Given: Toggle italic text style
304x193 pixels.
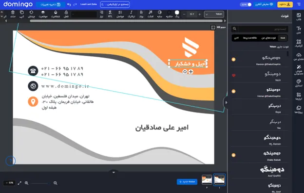Looking at the screenshot, I should 131,14.
